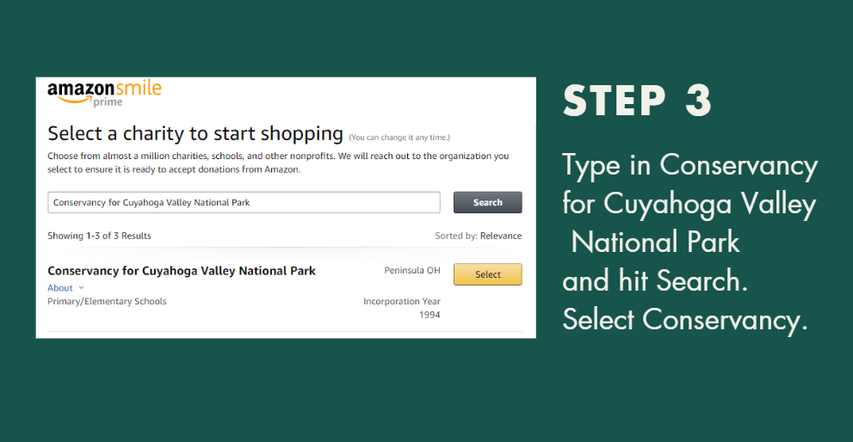Click the Showing 1-3 of 3 Results text
Image resolution: width=853 pixels, height=442 pixels.
(x=99, y=236)
